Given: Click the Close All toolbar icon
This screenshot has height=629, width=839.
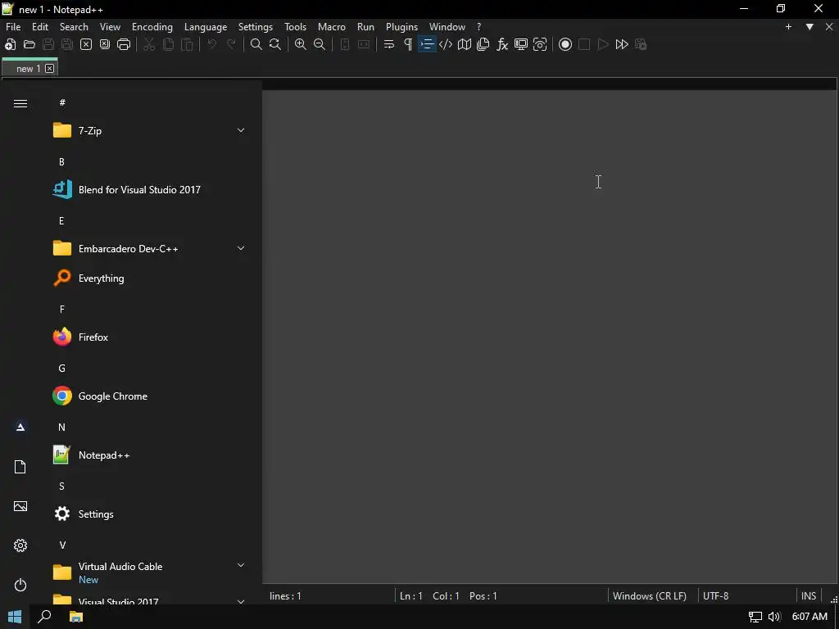Looking at the screenshot, I should pyautogui.click(x=105, y=44).
